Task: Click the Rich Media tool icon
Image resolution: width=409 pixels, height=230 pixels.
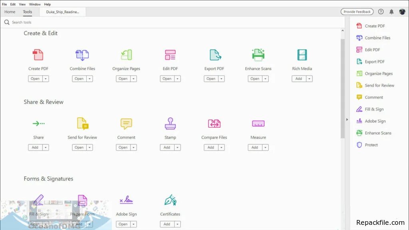Action: [x=302, y=55]
